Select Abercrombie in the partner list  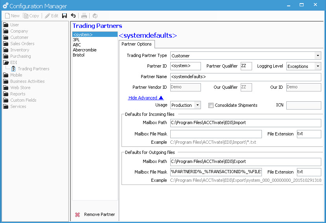point(95,50)
